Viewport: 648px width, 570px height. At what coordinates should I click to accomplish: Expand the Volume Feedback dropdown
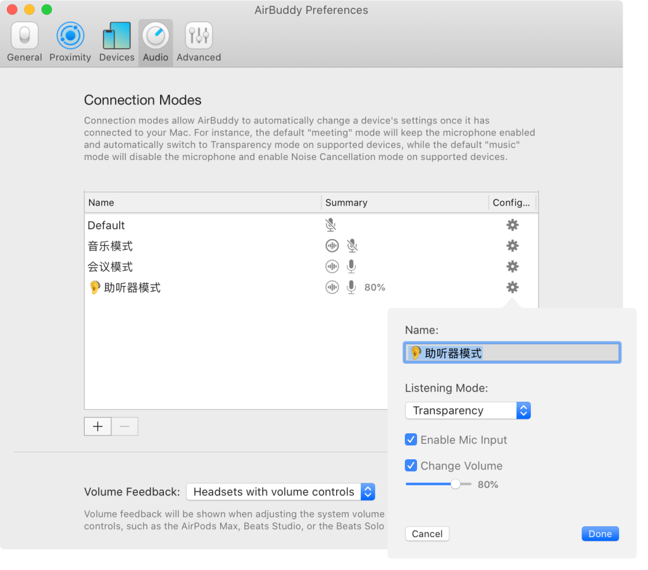click(280, 492)
